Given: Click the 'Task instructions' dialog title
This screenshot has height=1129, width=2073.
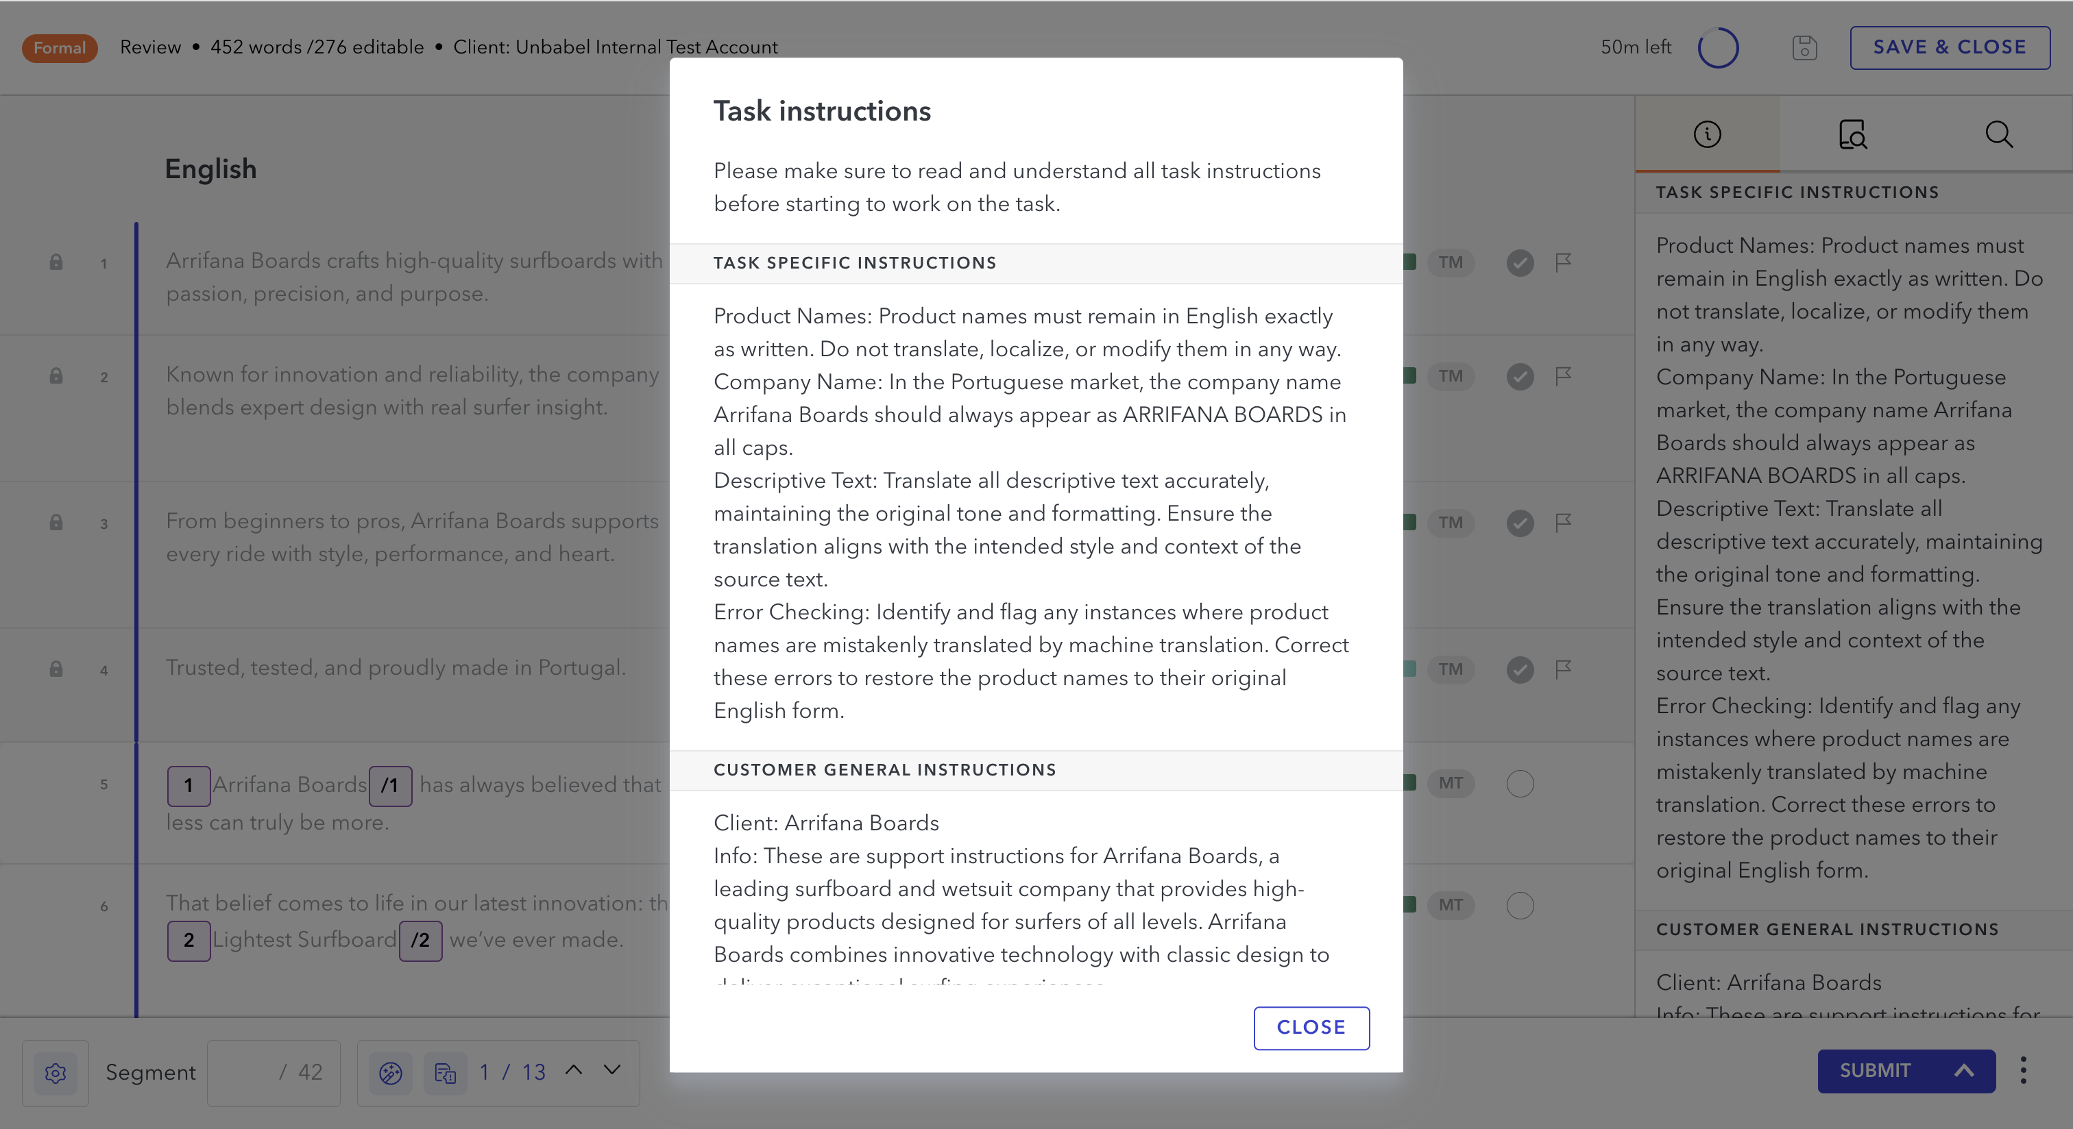Looking at the screenshot, I should pyautogui.click(x=822, y=111).
